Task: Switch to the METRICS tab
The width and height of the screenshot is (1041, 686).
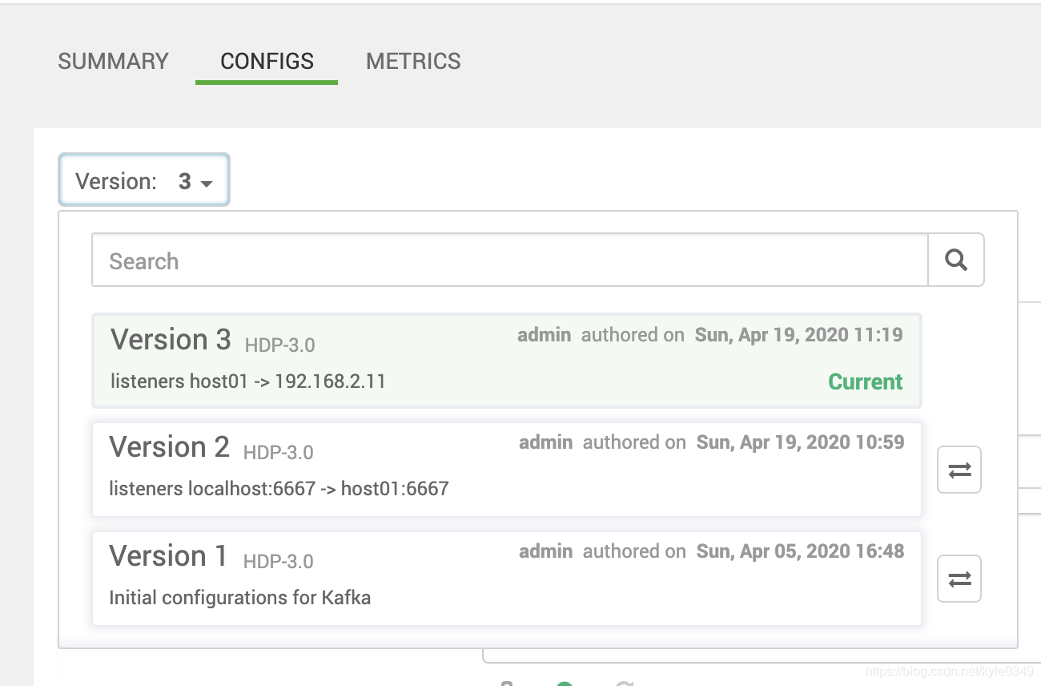Action: pos(413,62)
